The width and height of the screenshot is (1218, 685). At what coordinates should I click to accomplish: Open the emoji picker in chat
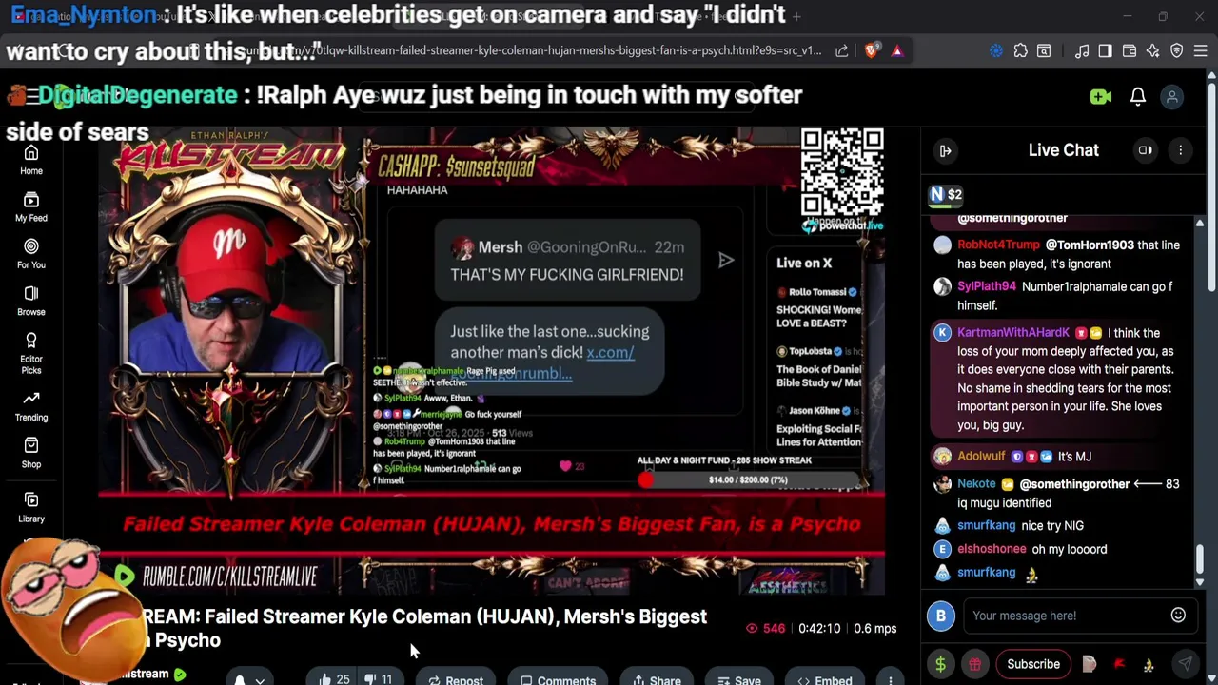1178,616
